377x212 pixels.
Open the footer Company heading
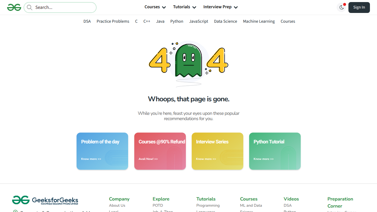click(119, 199)
